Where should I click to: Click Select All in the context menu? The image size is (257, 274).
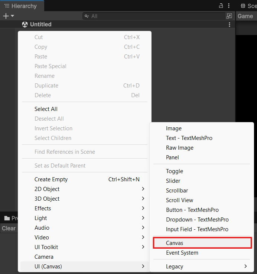click(46, 109)
